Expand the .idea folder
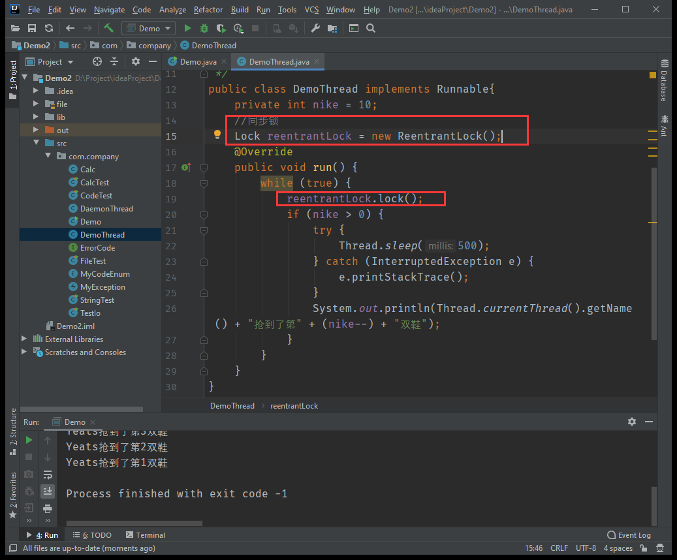Viewport: 677px width, 560px height. click(37, 91)
